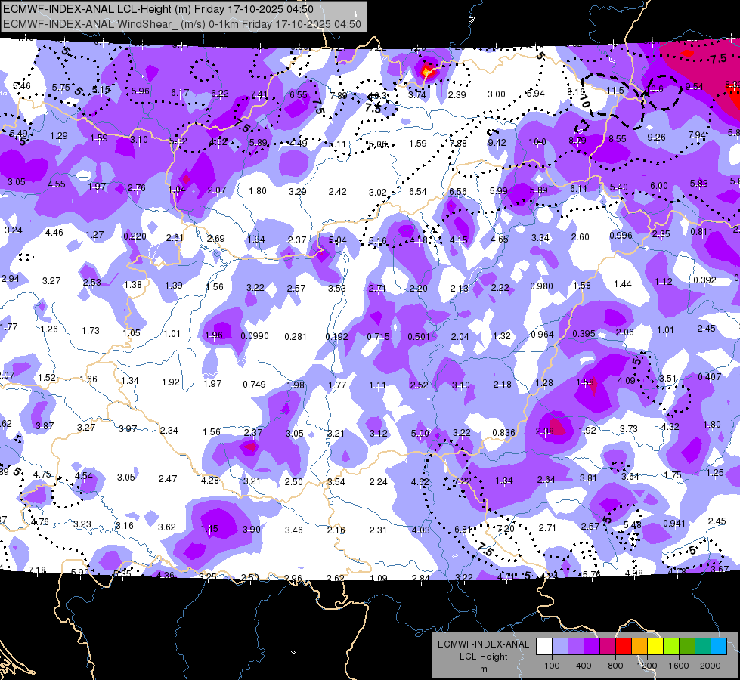Screen dimensions: 740x680
Task: Click the legend tick label 2000
Action: coord(711,666)
